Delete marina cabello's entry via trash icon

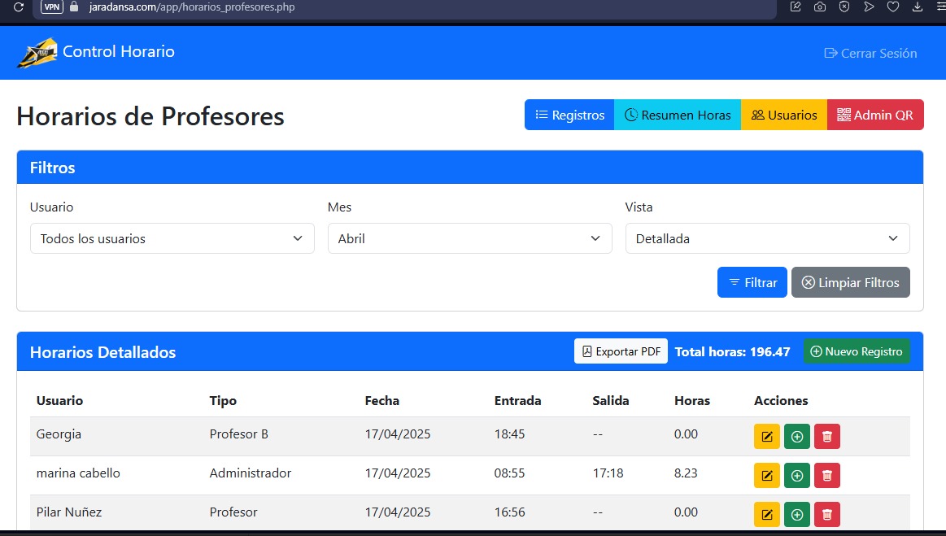[826, 475]
